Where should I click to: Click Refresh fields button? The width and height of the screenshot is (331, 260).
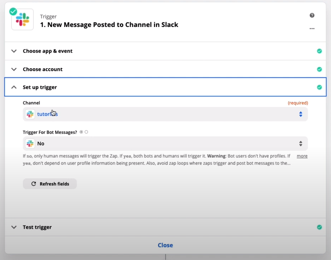[50, 184]
